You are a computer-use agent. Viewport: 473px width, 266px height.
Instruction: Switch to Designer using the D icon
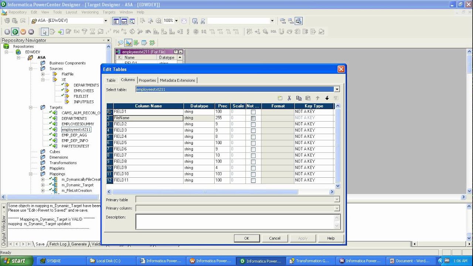click(15, 32)
